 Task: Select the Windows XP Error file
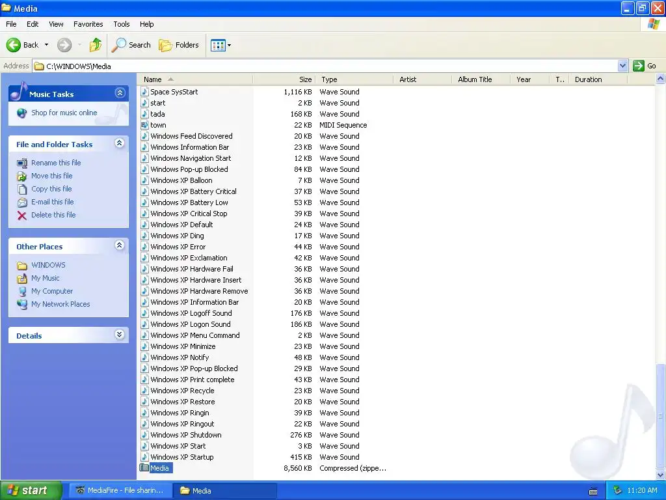point(178,247)
